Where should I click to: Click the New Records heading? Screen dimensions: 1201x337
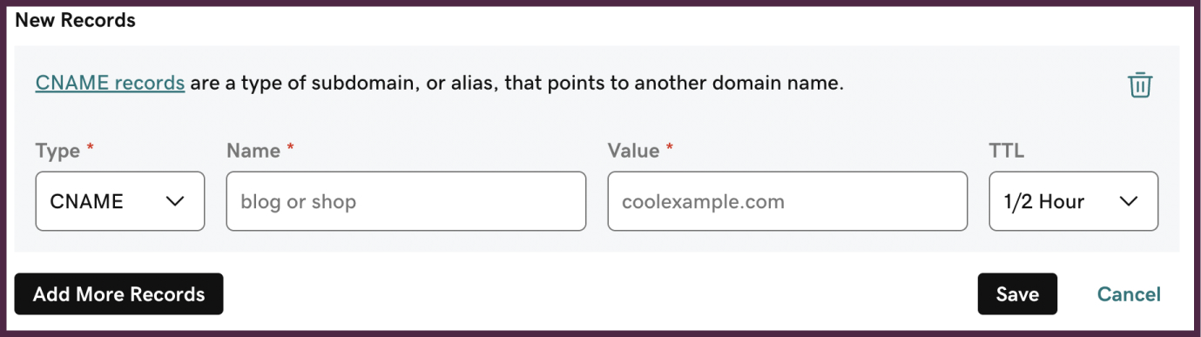(76, 19)
